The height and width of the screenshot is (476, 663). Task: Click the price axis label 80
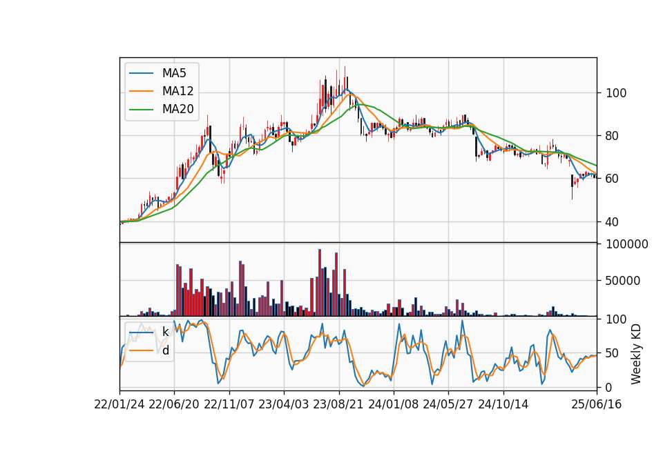(x=613, y=136)
